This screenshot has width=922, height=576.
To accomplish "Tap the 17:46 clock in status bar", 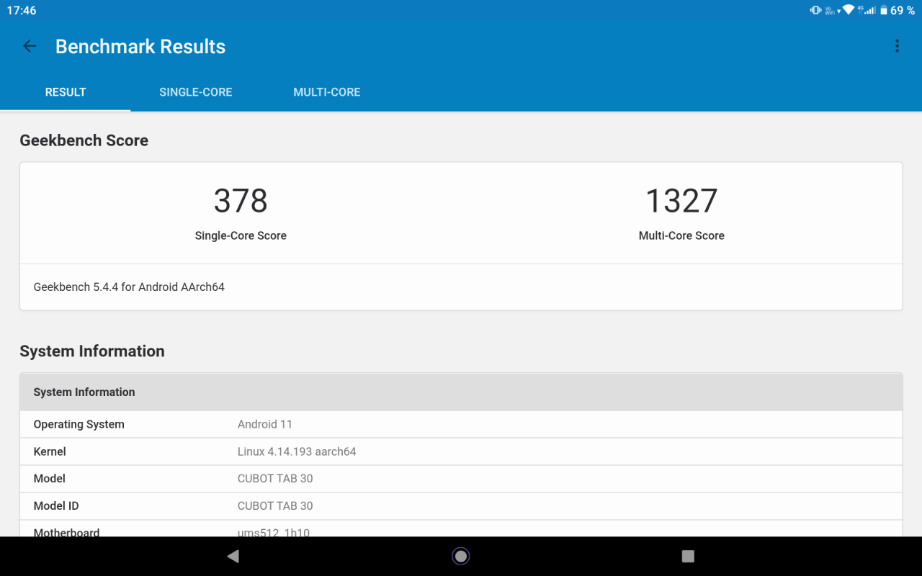I will (x=22, y=10).
